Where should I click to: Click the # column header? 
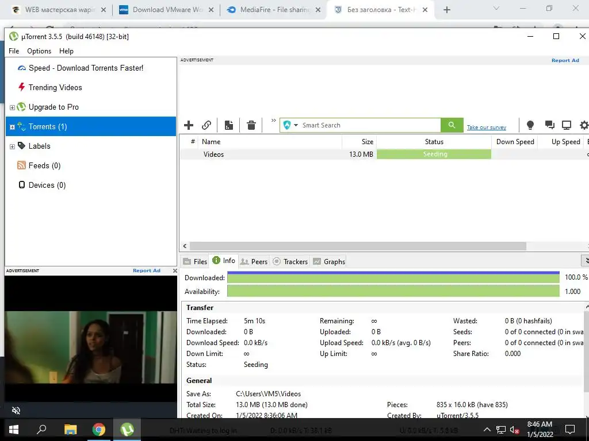(x=192, y=142)
